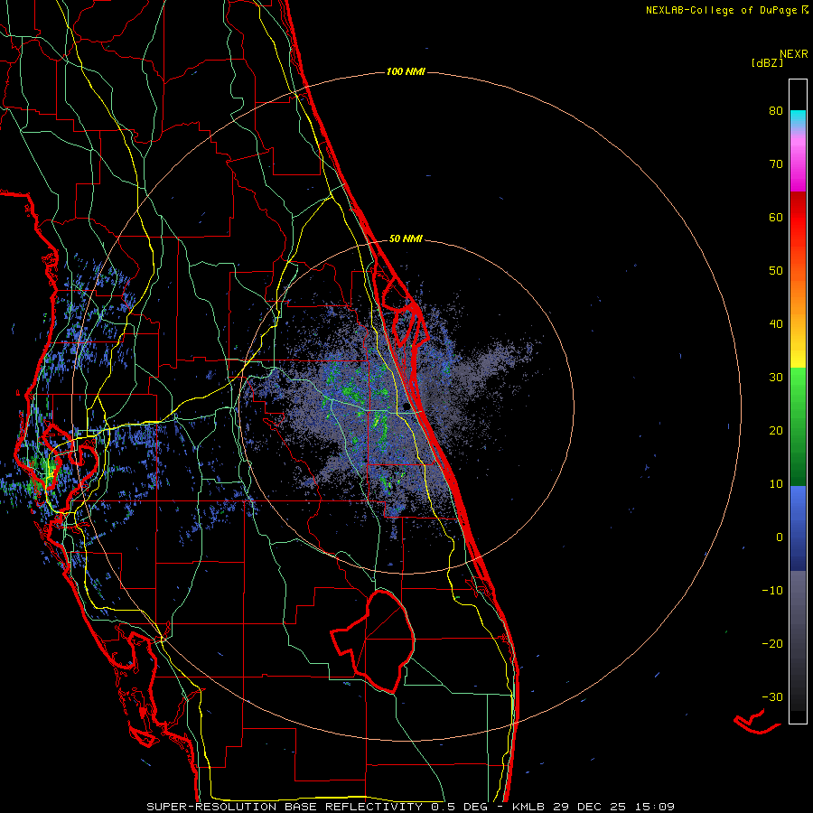Click the -10 value on the dBZ scale
The image size is (813, 813).
772,591
